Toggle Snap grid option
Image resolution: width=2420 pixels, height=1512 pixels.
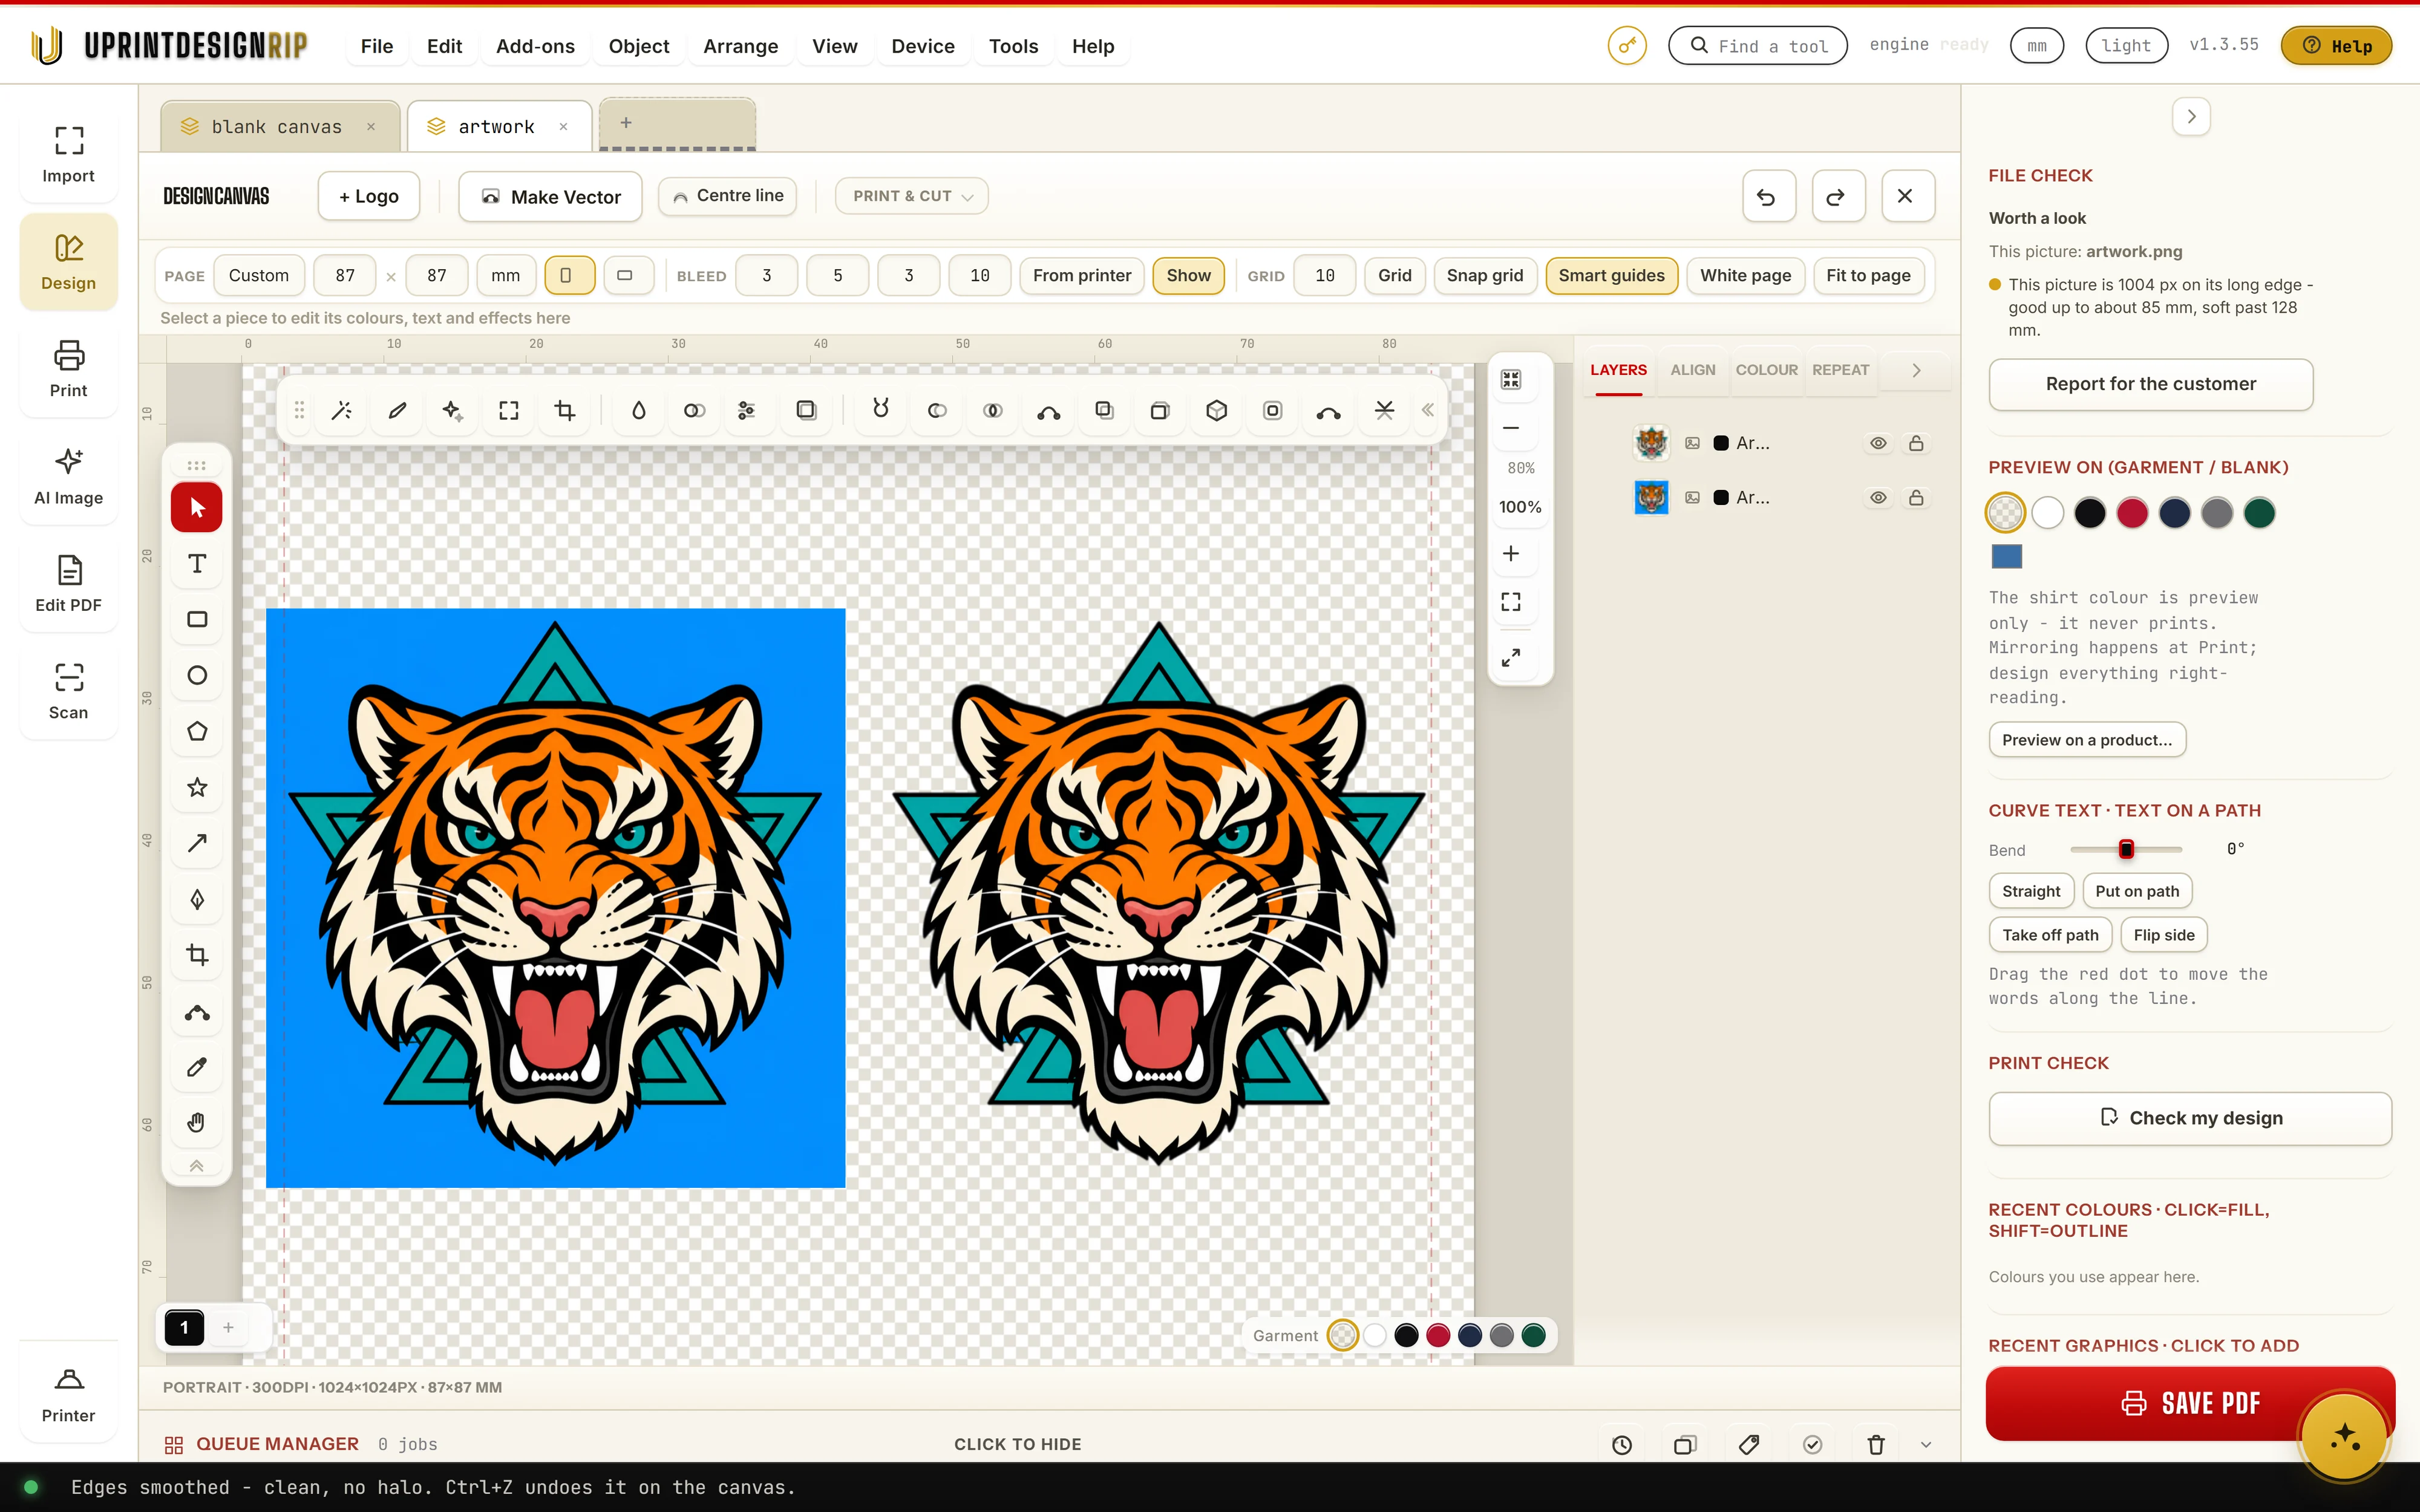point(1484,275)
